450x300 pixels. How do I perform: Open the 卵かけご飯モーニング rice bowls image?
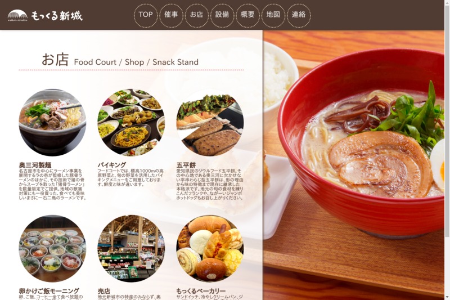(x=52, y=249)
